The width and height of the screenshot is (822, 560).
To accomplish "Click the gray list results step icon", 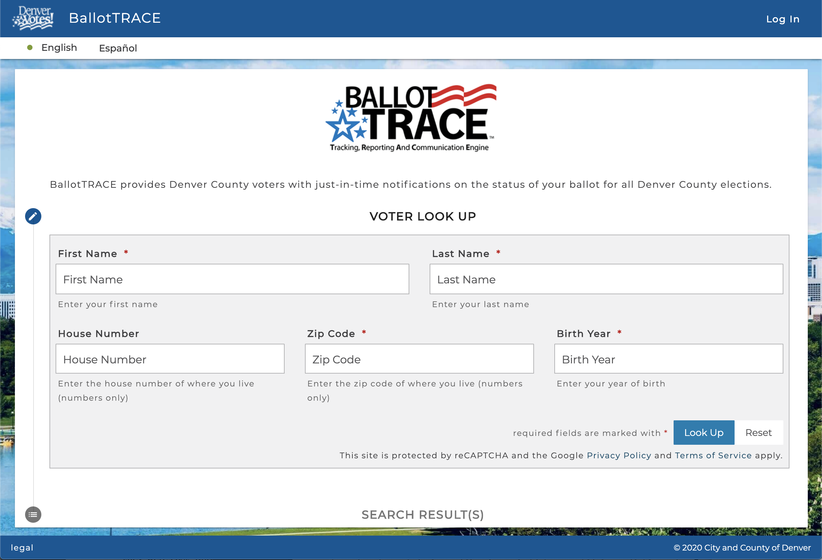I will click(33, 514).
